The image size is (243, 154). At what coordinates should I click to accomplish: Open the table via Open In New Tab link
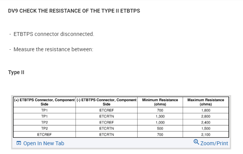(43, 144)
